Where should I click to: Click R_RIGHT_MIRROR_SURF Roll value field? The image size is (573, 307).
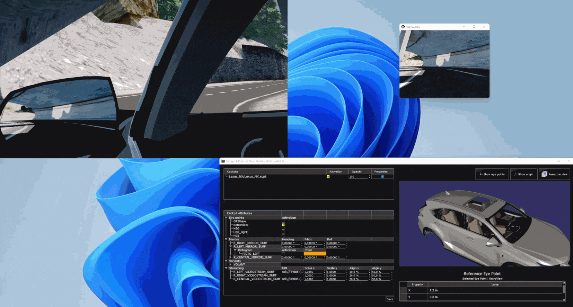(x=336, y=243)
